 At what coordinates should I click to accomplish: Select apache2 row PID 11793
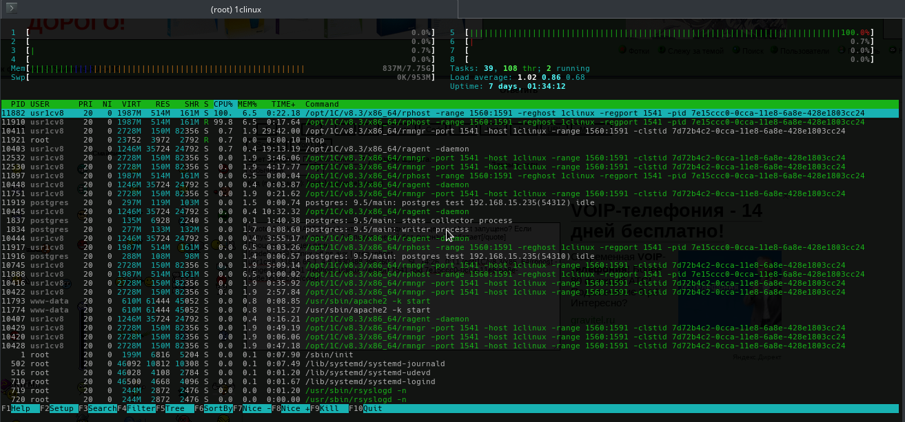[450, 301]
